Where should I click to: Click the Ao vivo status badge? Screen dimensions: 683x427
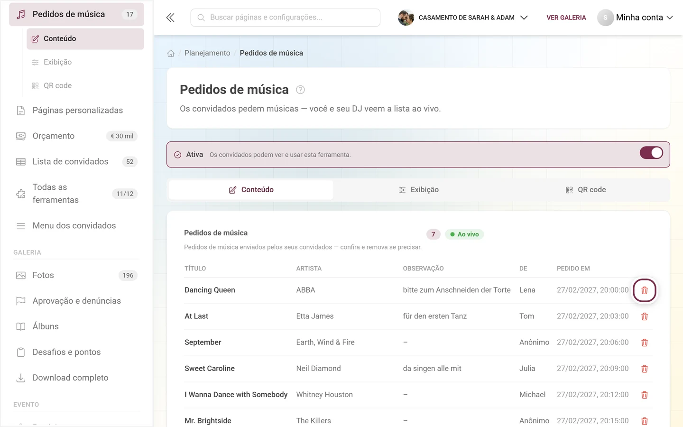[x=464, y=234]
